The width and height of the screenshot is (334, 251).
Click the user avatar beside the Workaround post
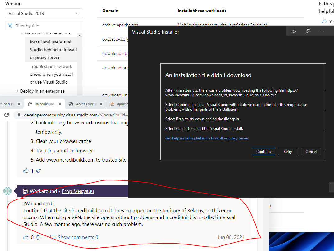7,191
